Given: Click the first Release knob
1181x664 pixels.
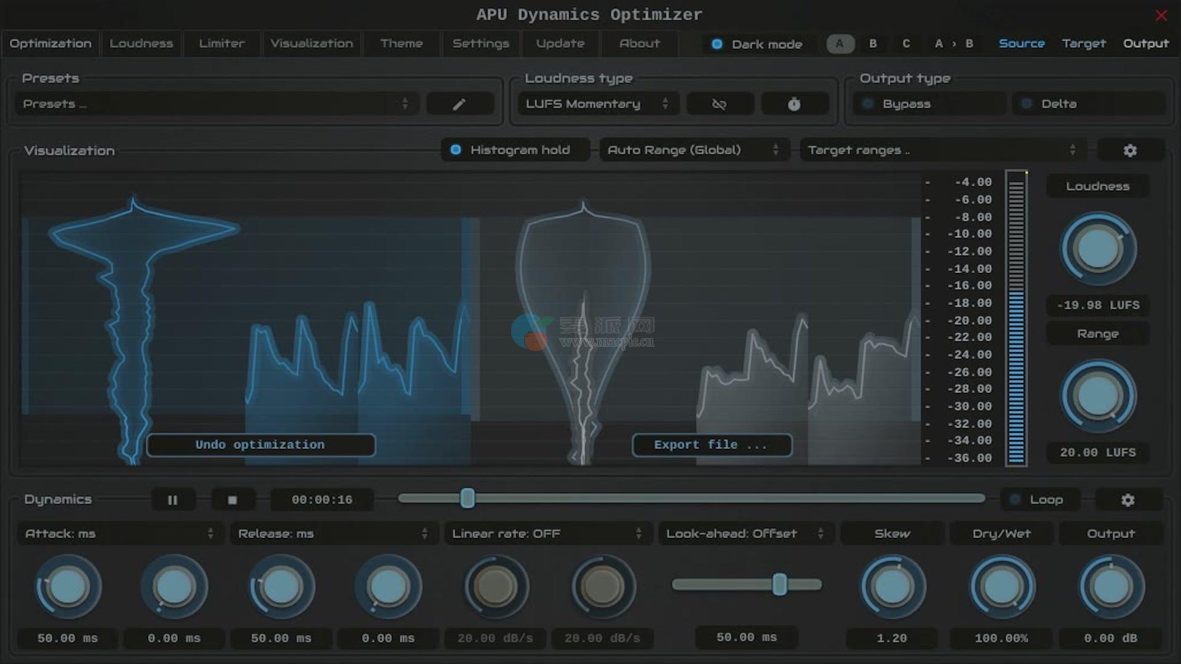Looking at the screenshot, I should [x=281, y=587].
